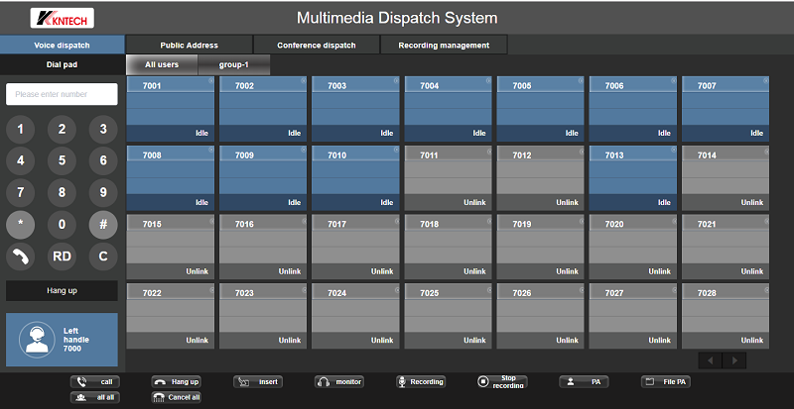Select the group-1 user group tab
The width and height of the screenshot is (794, 409).
(233, 65)
